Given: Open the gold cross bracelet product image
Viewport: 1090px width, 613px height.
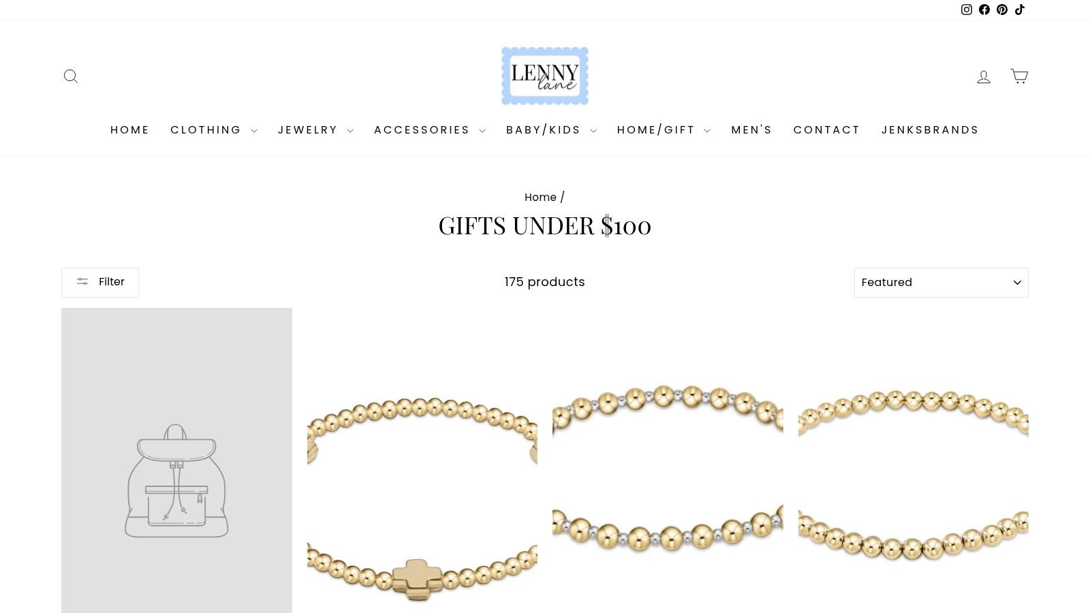Looking at the screenshot, I should pyautogui.click(x=422, y=460).
